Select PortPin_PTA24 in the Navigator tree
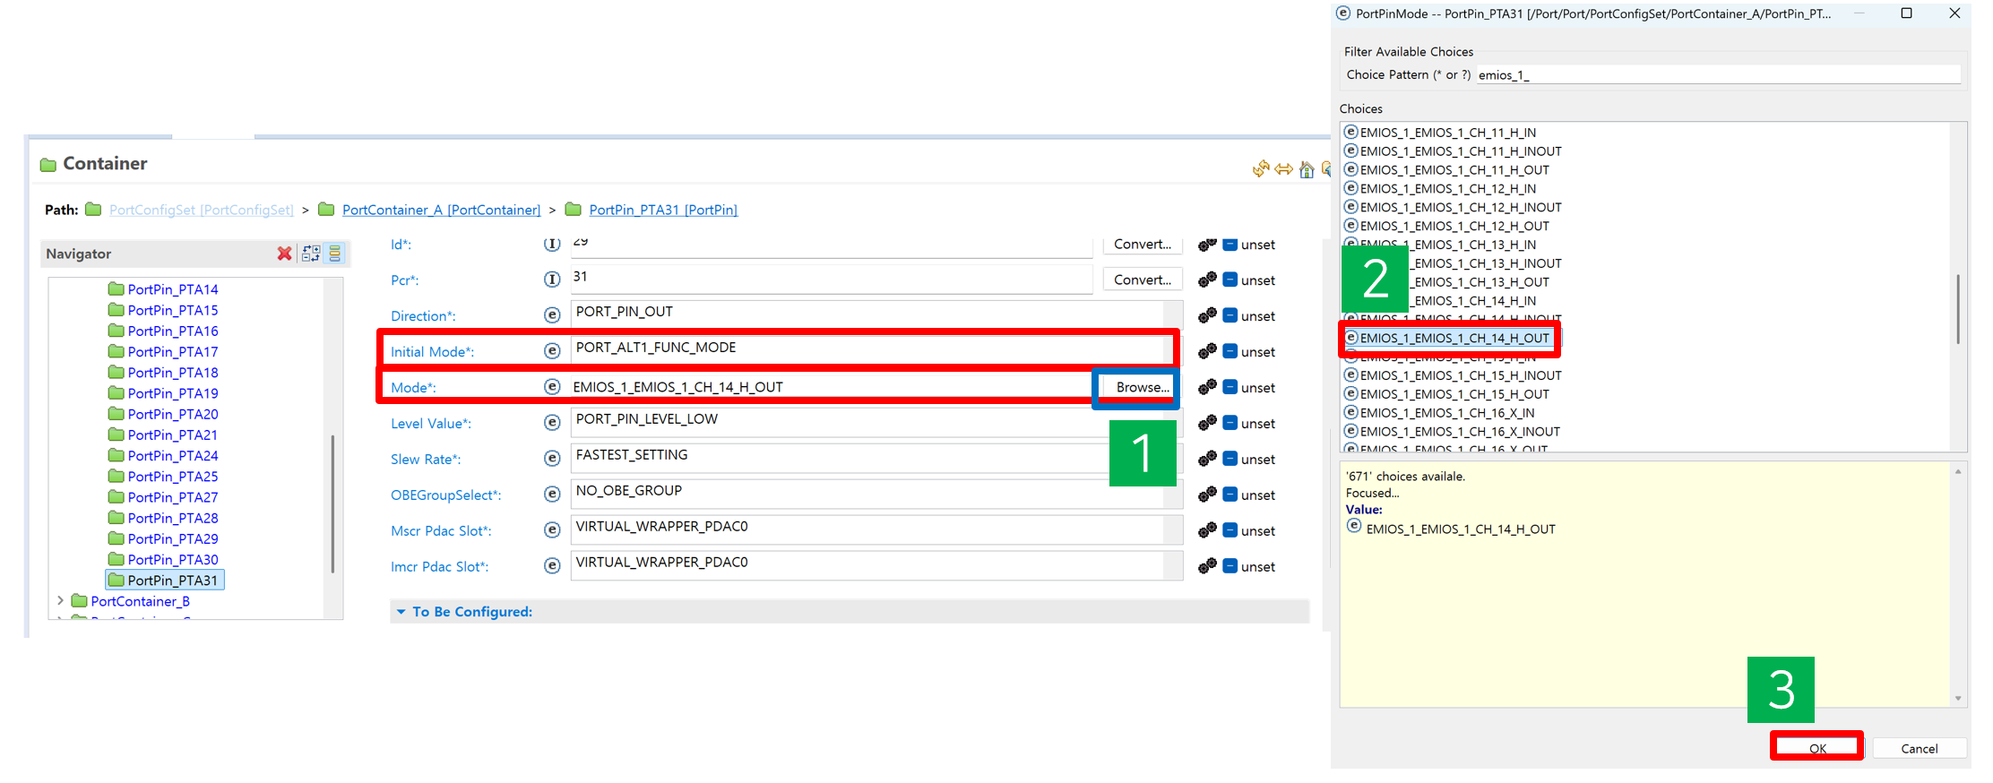This screenshot has width=1993, height=783. click(172, 456)
